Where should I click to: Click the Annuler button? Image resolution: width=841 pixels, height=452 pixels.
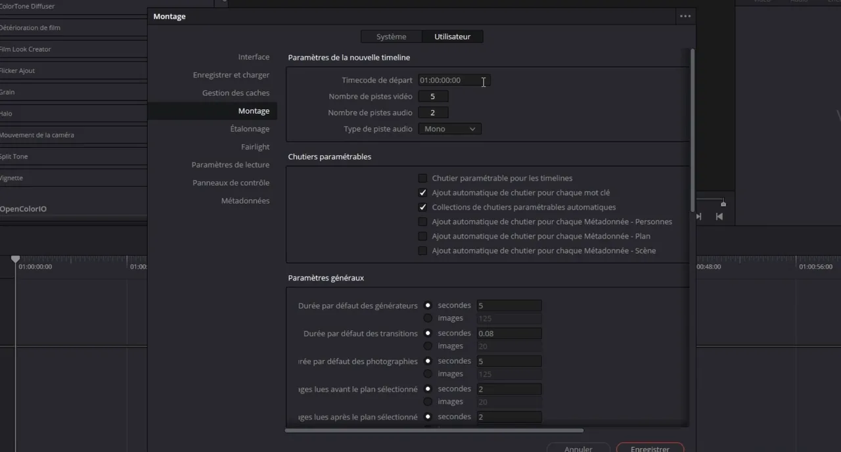click(578, 449)
